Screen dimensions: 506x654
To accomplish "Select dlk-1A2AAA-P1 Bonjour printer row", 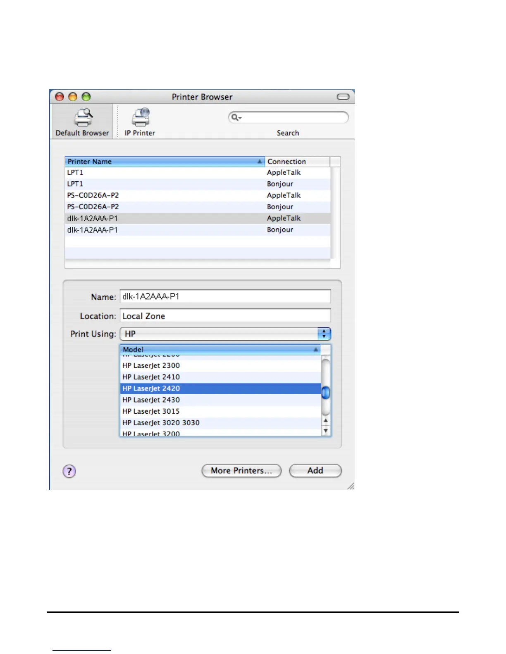I will pyautogui.click(x=198, y=230).
